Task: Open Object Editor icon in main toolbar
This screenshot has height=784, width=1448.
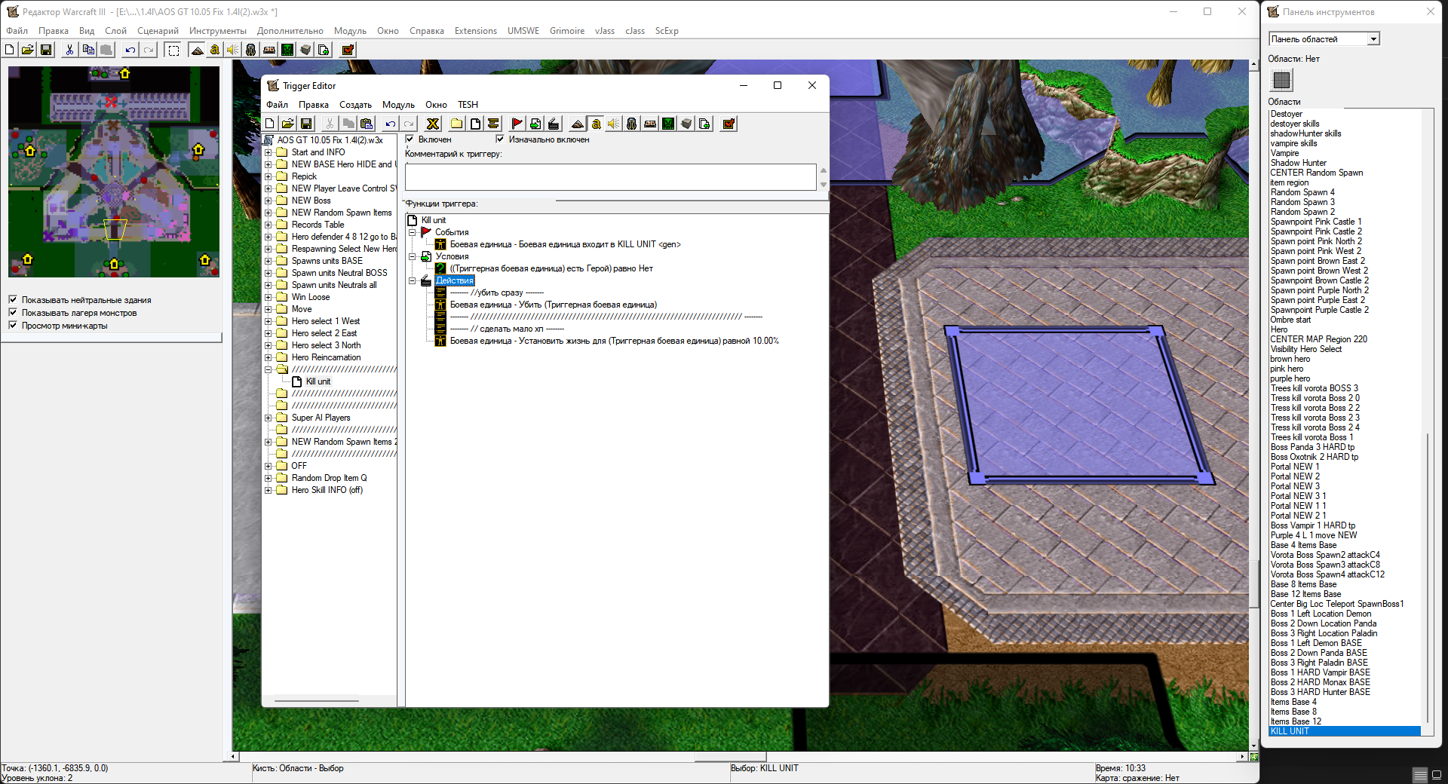Action: (251, 50)
